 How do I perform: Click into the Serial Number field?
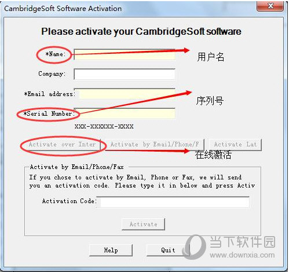[125, 113]
